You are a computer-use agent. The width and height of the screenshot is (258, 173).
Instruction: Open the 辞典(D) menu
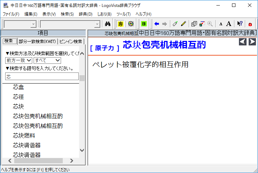[86, 14]
